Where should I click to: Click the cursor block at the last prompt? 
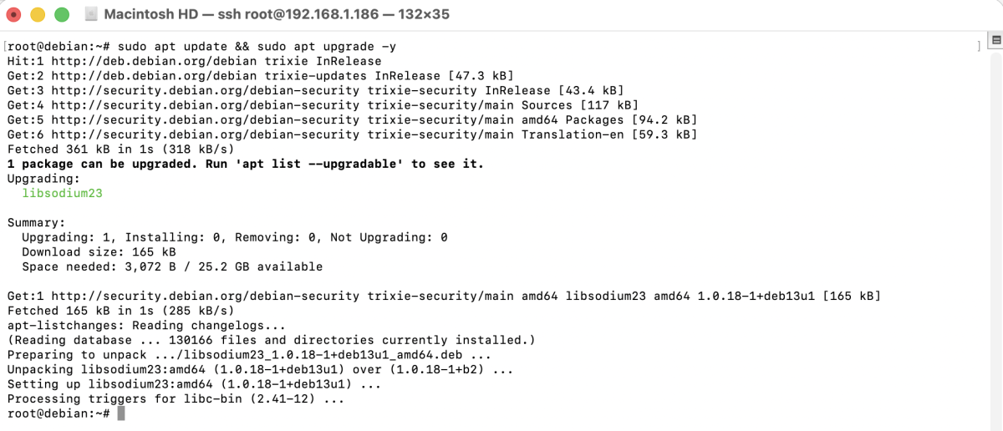121,414
